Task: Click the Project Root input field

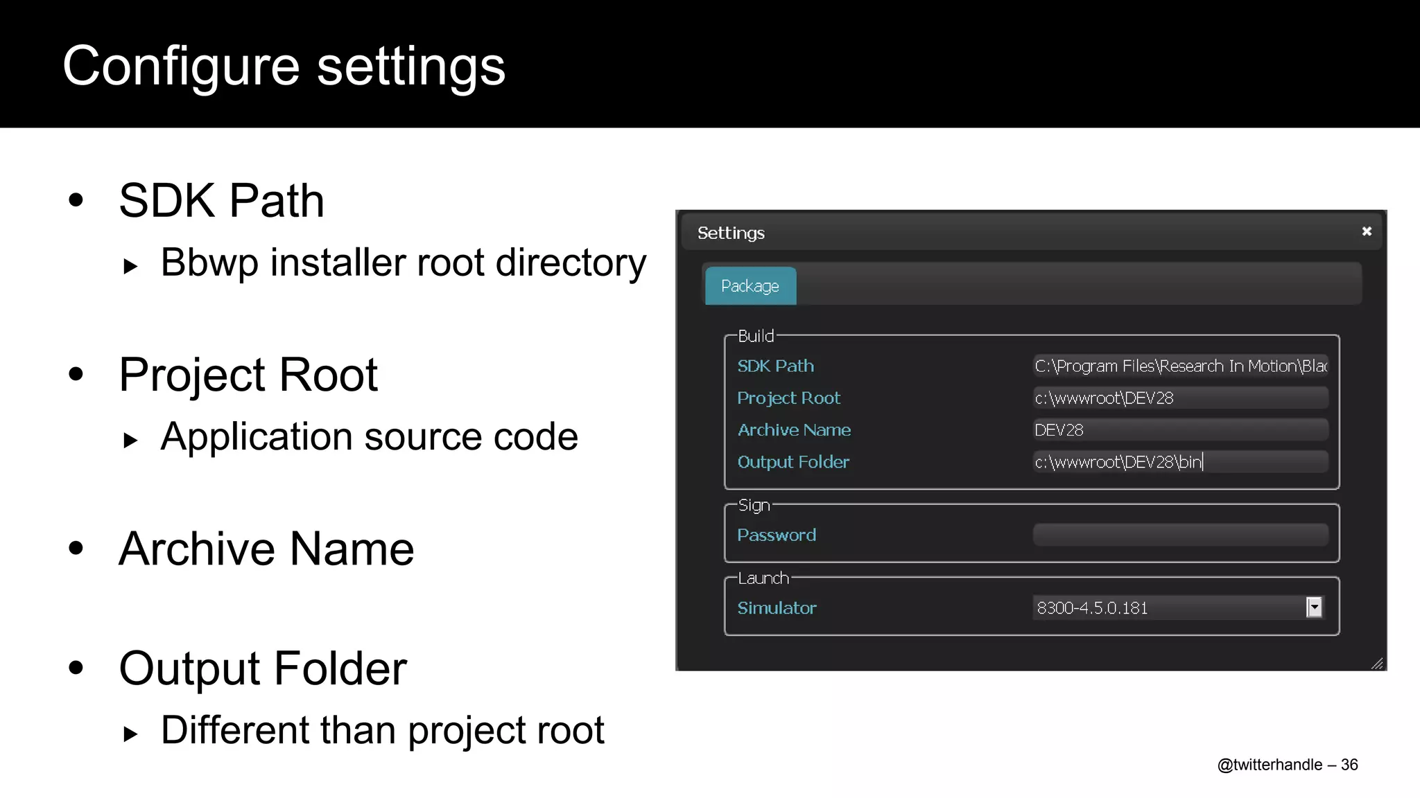Action: point(1180,398)
